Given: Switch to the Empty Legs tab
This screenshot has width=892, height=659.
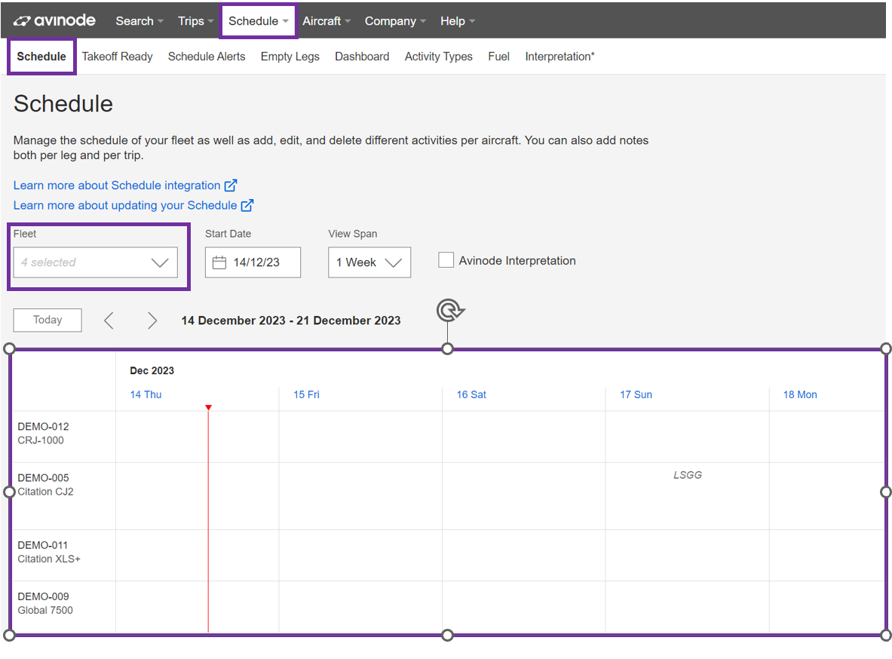Looking at the screenshot, I should pyautogui.click(x=290, y=57).
